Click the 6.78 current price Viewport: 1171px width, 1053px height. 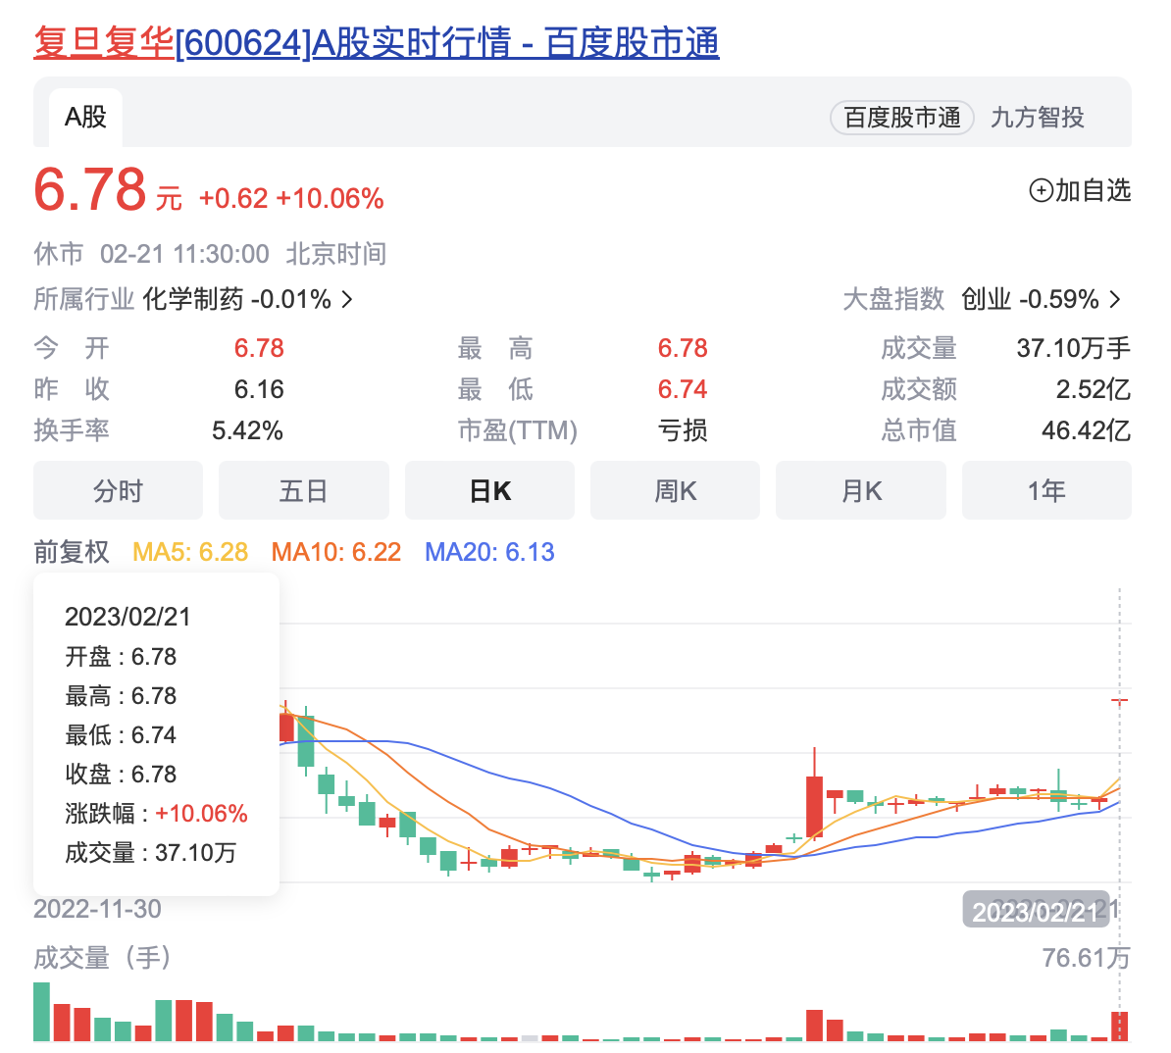(x=89, y=189)
